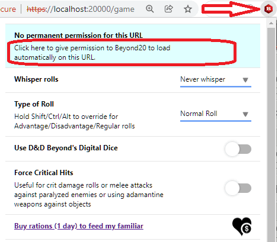
Task: Enable Force Critical Hits switch
Action: click(x=238, y=188)
